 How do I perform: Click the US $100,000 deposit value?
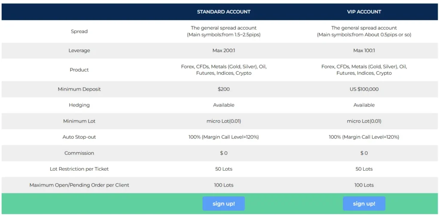tap(364, 89)
